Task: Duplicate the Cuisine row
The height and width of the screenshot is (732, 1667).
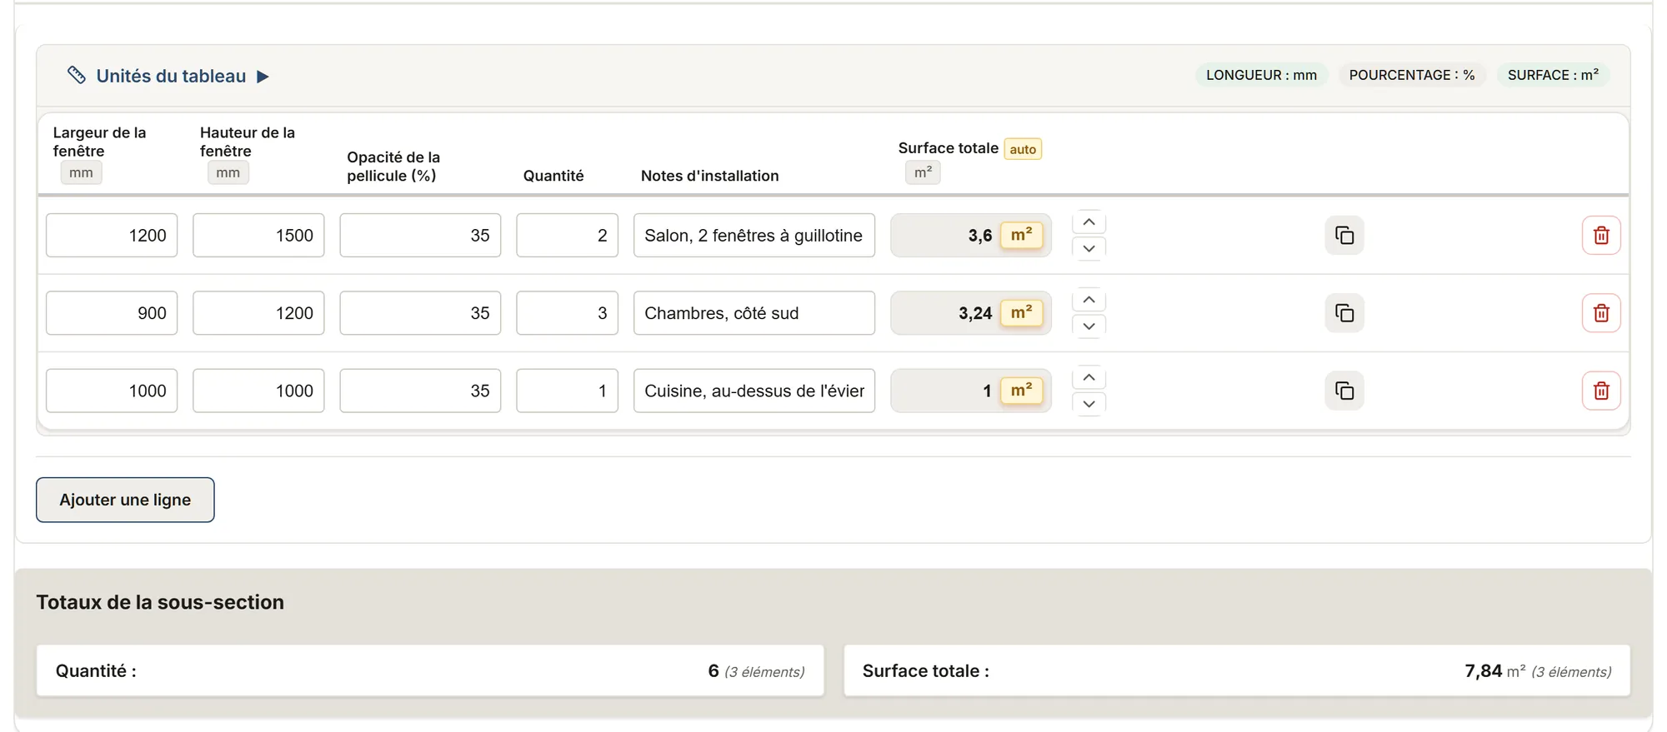Action: [x=1344, y=391]
